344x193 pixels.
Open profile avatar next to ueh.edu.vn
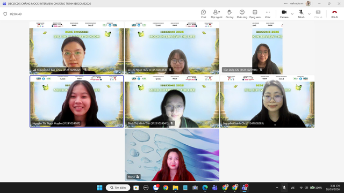[308, 4]
